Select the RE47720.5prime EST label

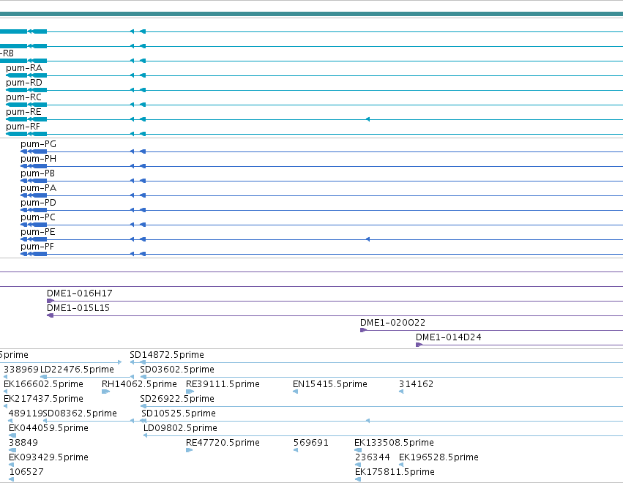click(x=223, y=443)
